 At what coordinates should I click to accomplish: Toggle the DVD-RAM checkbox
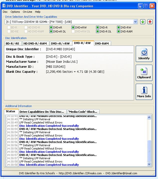pyautogui.click(x=118, y=31)
